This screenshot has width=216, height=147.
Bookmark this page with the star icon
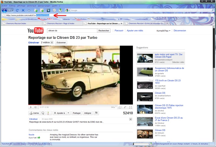point(210,15)
